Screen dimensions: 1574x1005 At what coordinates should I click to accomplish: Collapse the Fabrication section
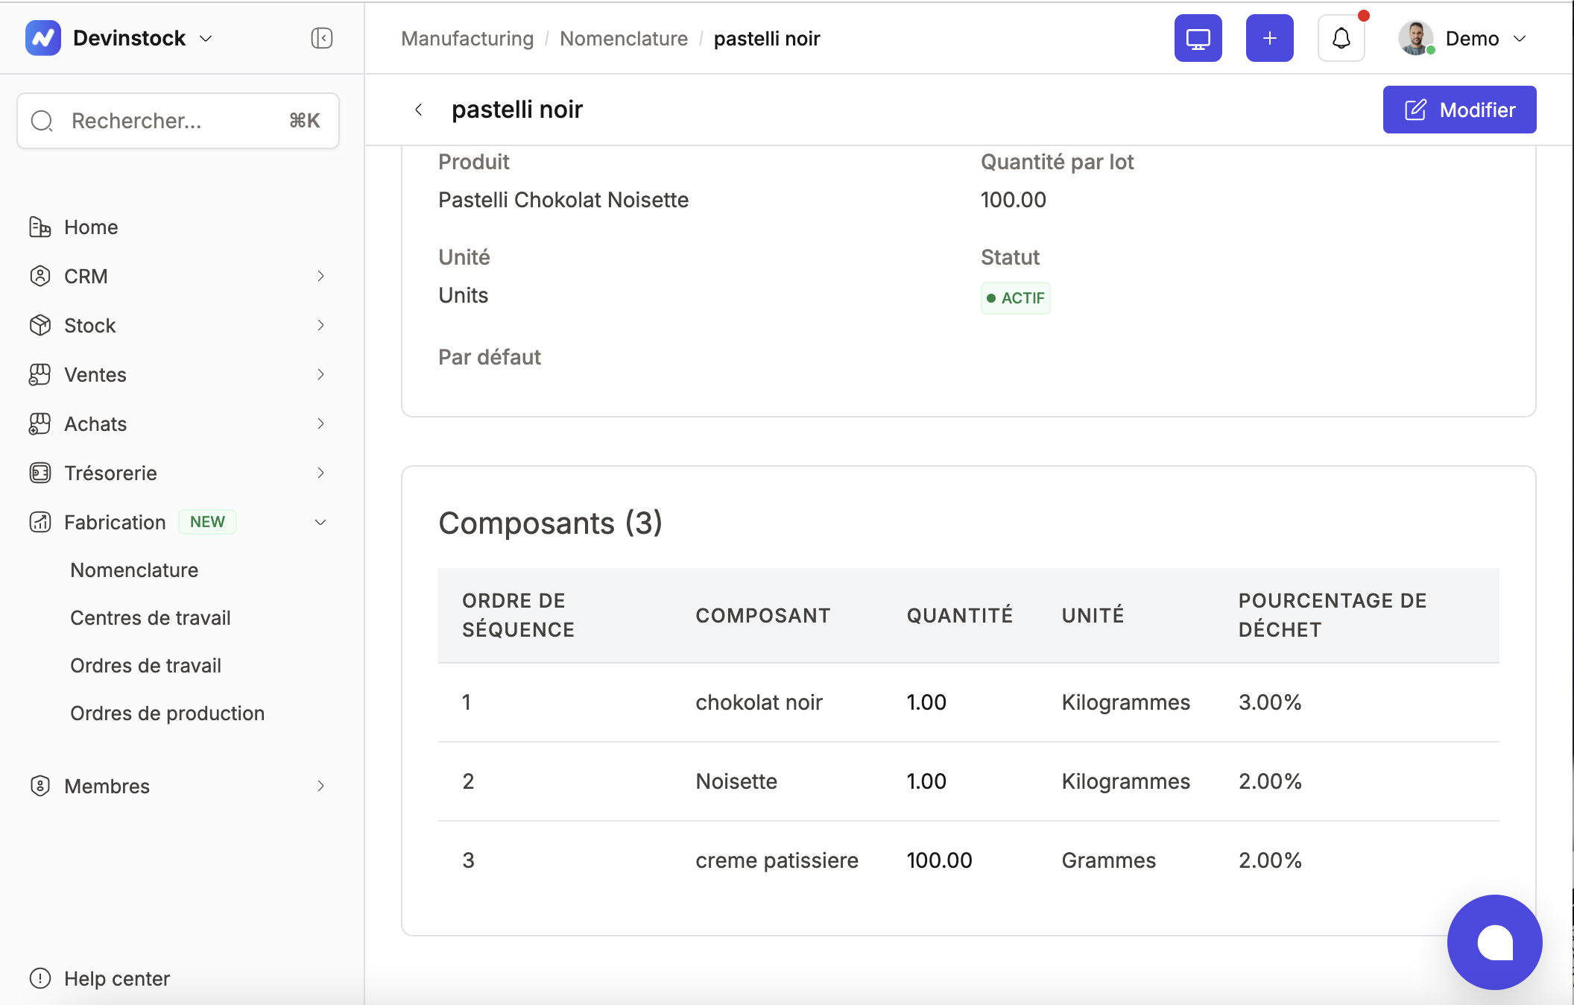pos(320,522)
